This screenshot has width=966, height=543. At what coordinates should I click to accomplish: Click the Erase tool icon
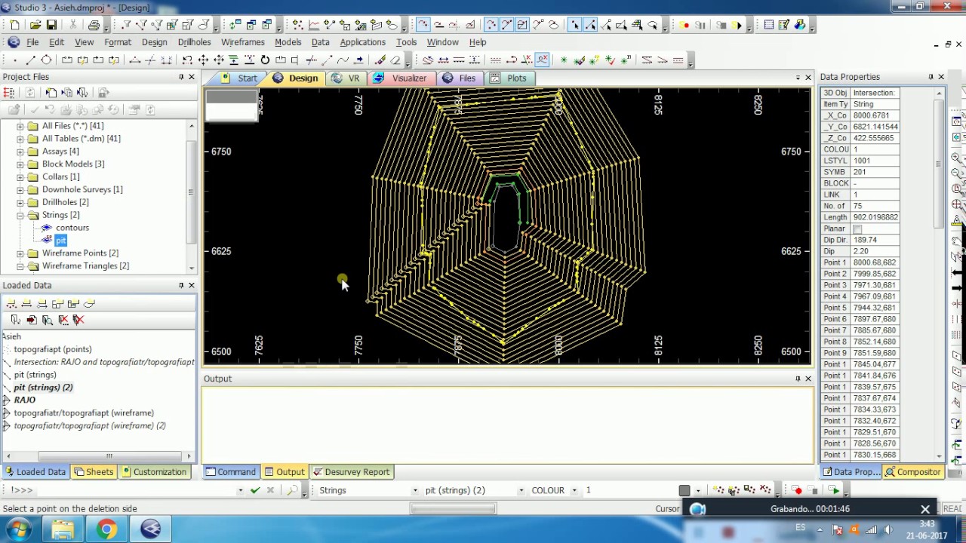click(395, 60)
